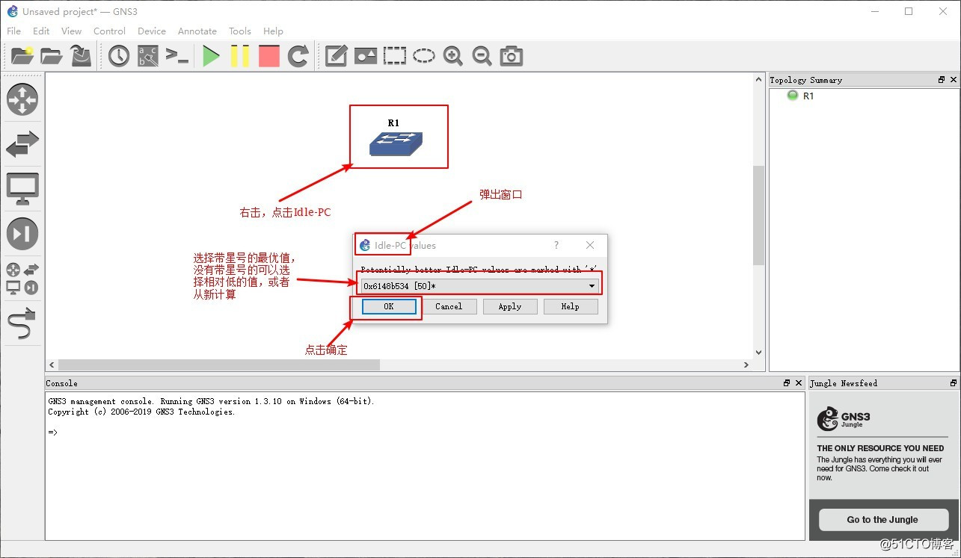
Task: Click OK in Idle-PC values dialog
Action: (x=388, y=306)
